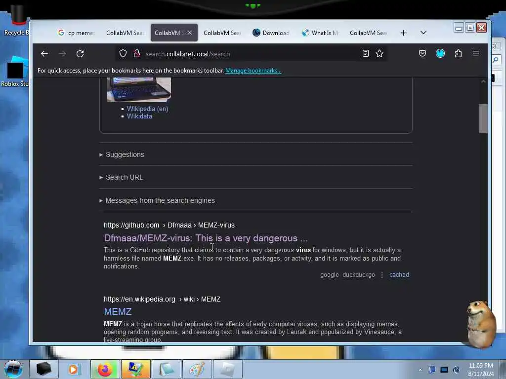506x379 pixels.
Task: Switch to the Google 'cp meme' tab
Action: (76, 33)
